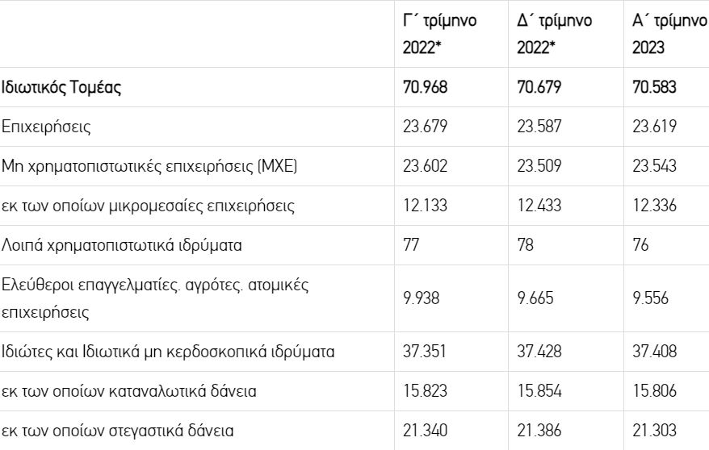Click the εκ των οποίων μικρομεσαίες επιχειρήσεις label
Screen dimensions: 709x450
(148, 206)
